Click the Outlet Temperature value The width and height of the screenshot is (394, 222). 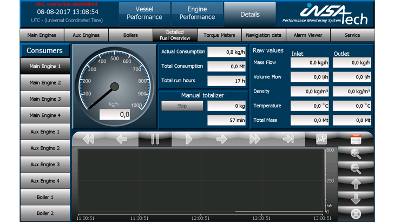coord(352,106)
